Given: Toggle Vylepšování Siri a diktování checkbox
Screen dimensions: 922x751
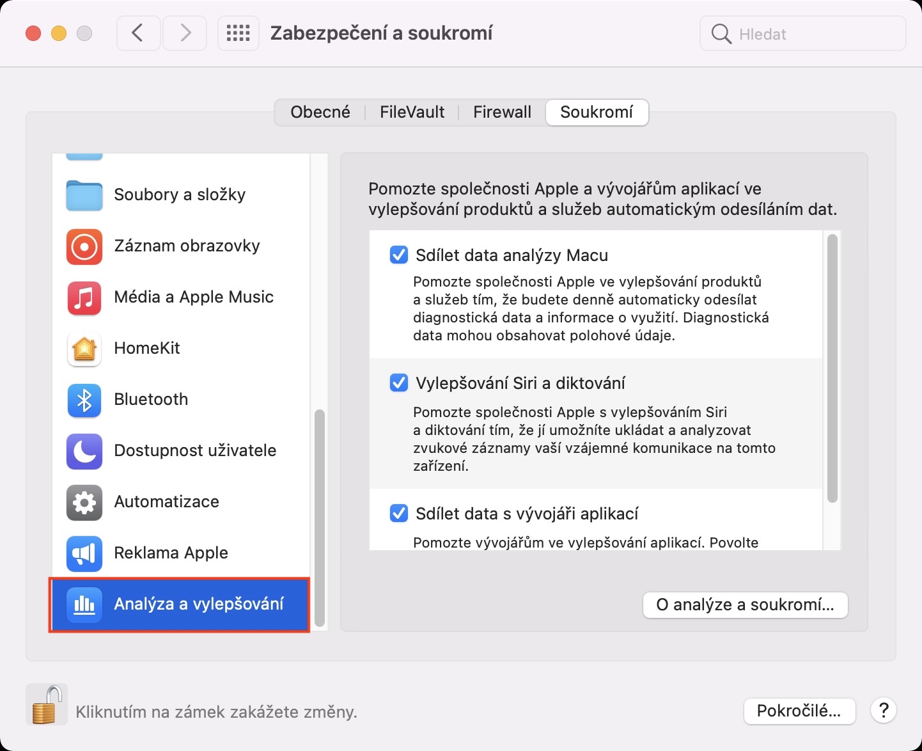Looking at the screenshot, I should [x=399, y=383].
